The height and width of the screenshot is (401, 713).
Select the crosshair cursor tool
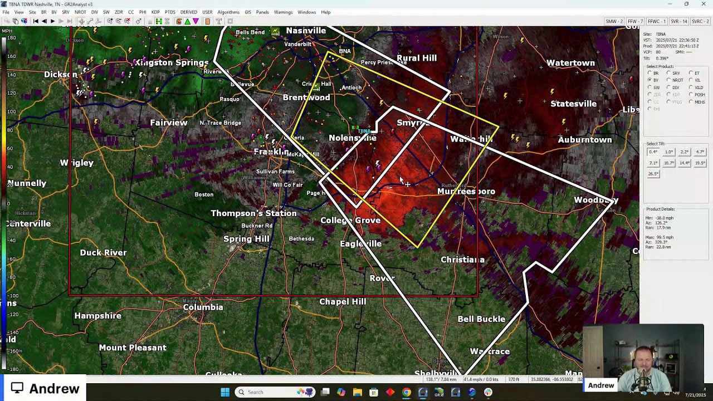[81, 21]
